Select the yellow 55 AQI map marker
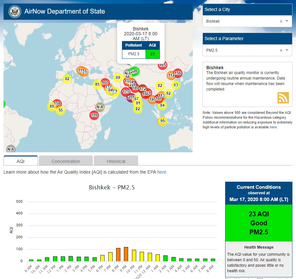Viewport: 296px width, 279px height. [60, 111]
